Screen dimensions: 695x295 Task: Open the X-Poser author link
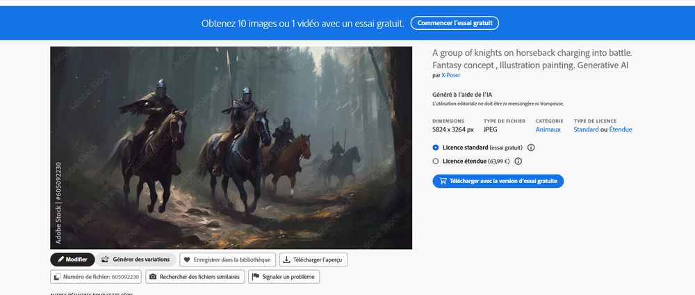pos(451,75)
